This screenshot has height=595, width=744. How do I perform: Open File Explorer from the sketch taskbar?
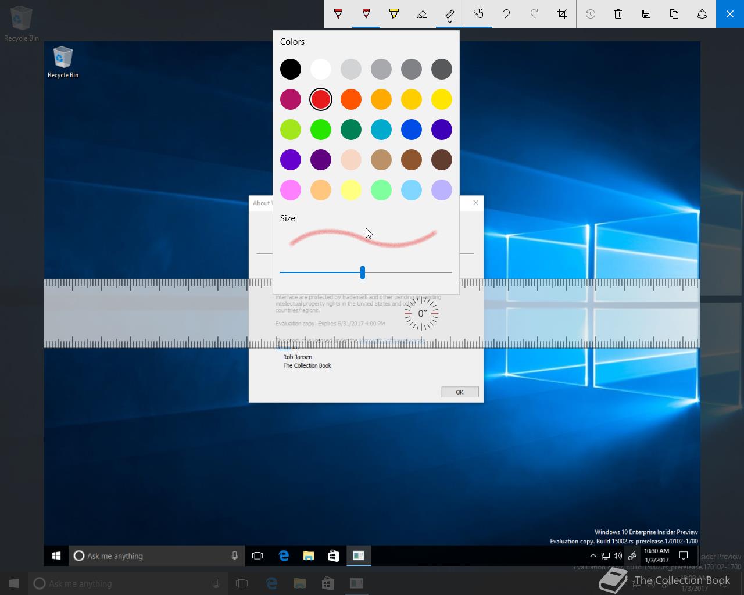click(x=309, y=556)
